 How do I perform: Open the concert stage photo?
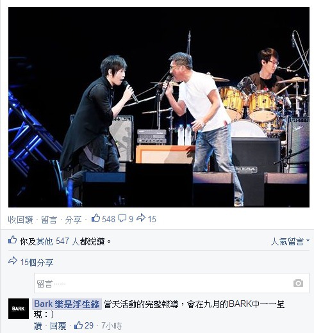[x=159, y=107]
